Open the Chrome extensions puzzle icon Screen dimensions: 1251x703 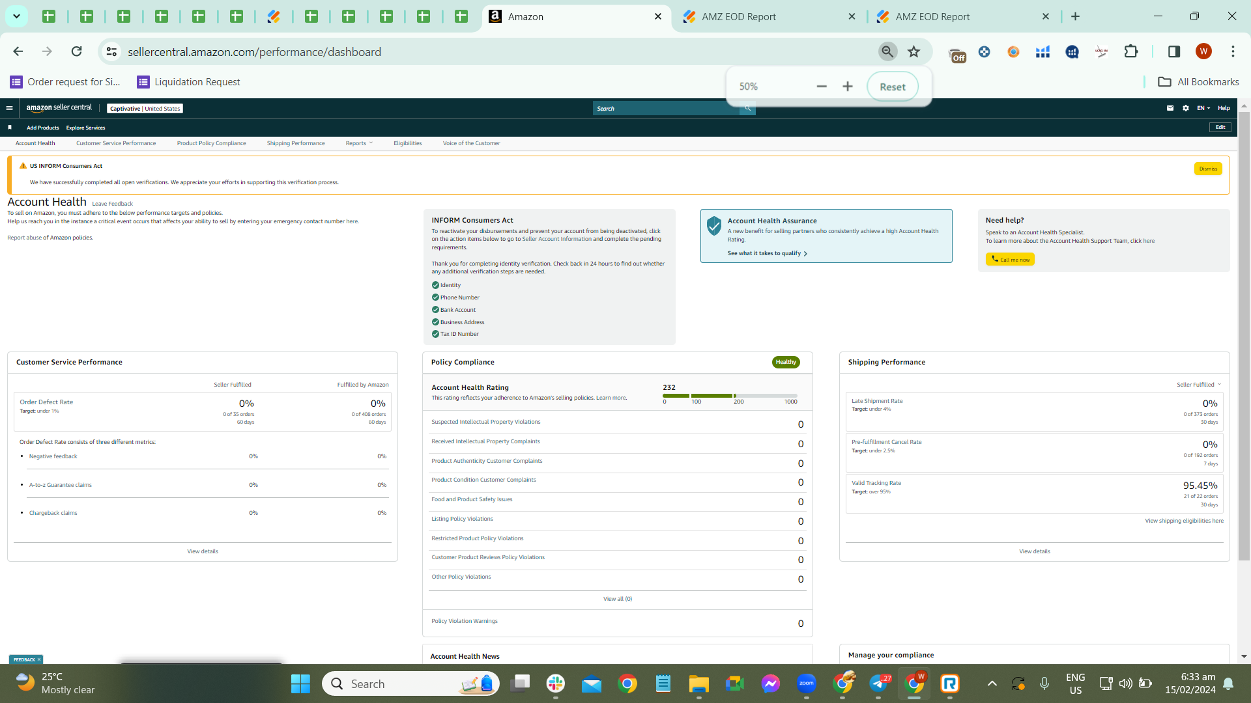(1131, 51)
